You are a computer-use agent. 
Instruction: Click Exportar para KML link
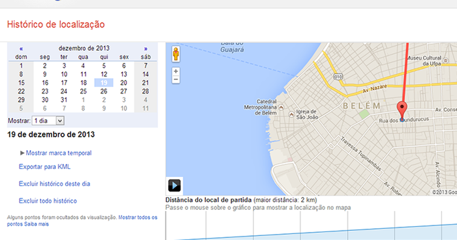pos(45,167)
